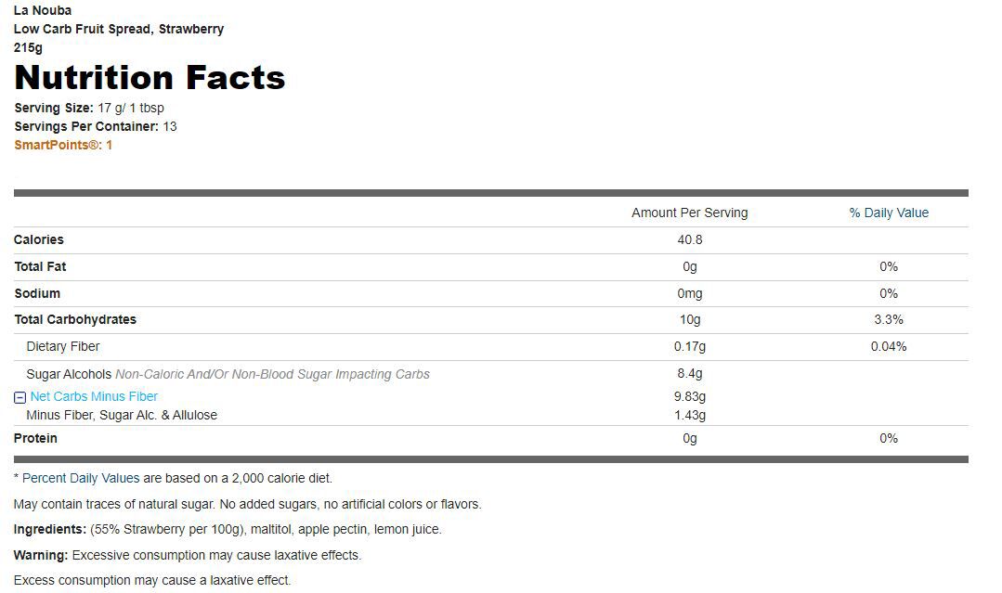Click the SmartPoints®: 1 label
The height and width of the screenshot is (593, 1002).
[63, 145]
